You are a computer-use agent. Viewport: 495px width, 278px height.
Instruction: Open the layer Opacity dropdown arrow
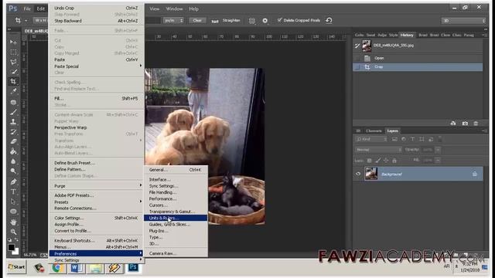pyautogui.click(x=438, y=150)
